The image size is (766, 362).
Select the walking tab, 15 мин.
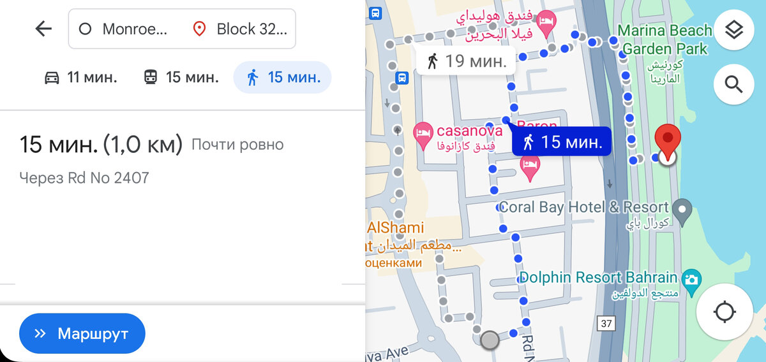click(x=282, y=78)
